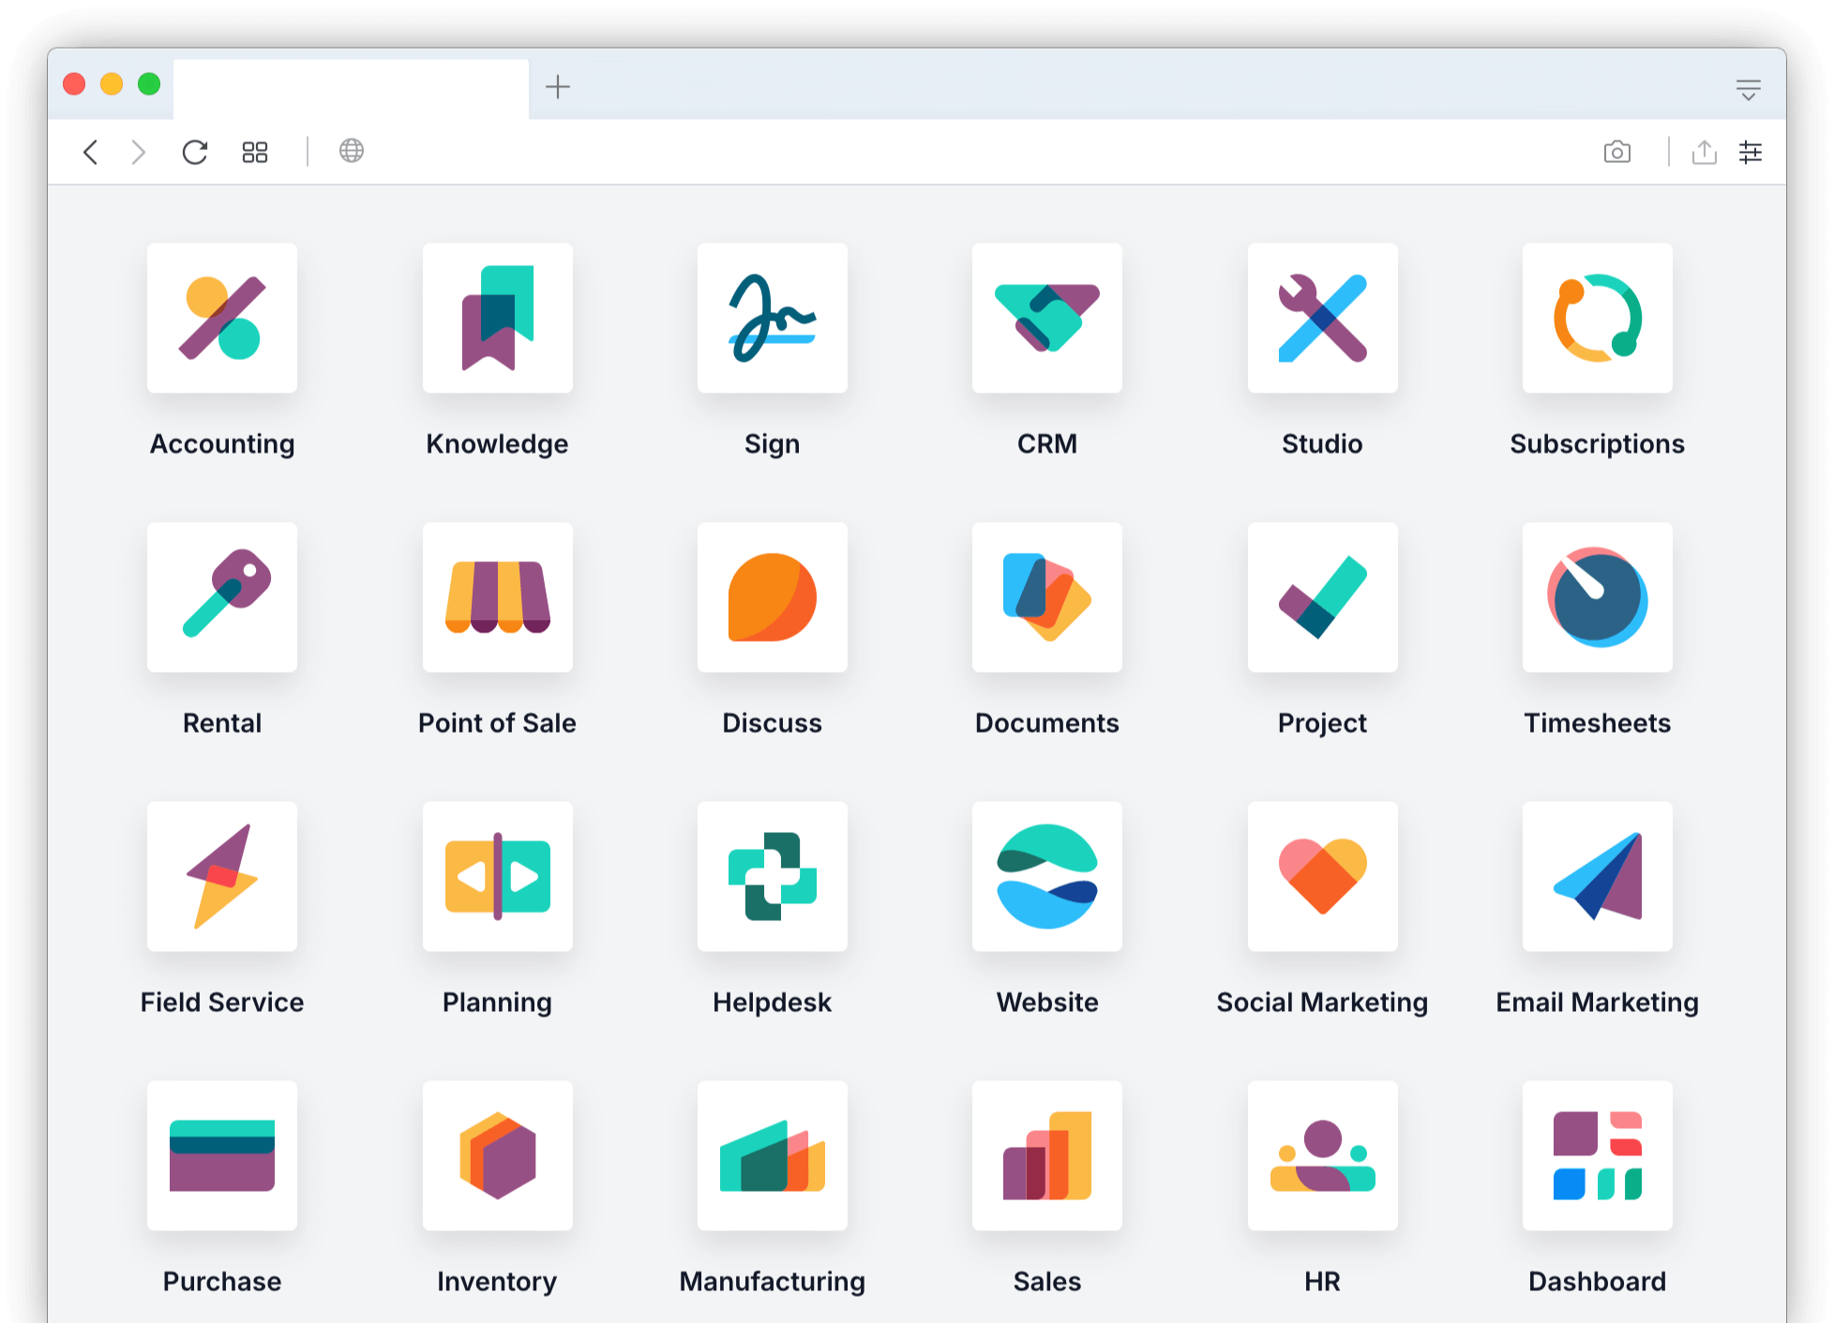Click the browser back arrow

(x=91, y=152)
